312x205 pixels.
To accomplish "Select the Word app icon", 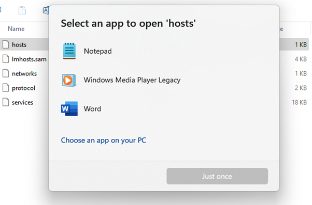I will pyautogui.click(x=69, y=108).
